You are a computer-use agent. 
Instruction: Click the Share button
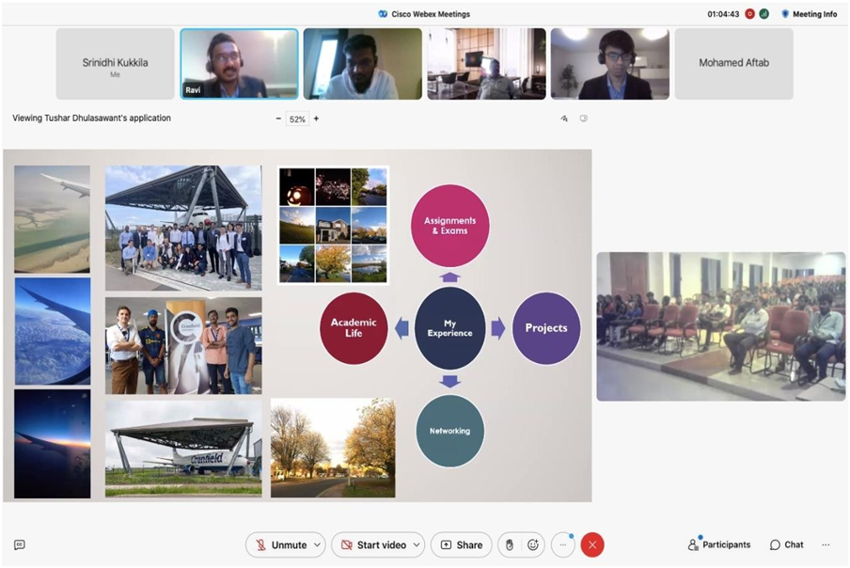(462, 544)
